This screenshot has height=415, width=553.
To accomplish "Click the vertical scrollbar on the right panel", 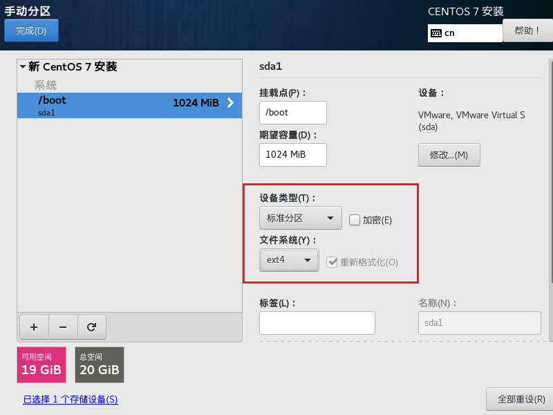I will (x=551, y=171).
